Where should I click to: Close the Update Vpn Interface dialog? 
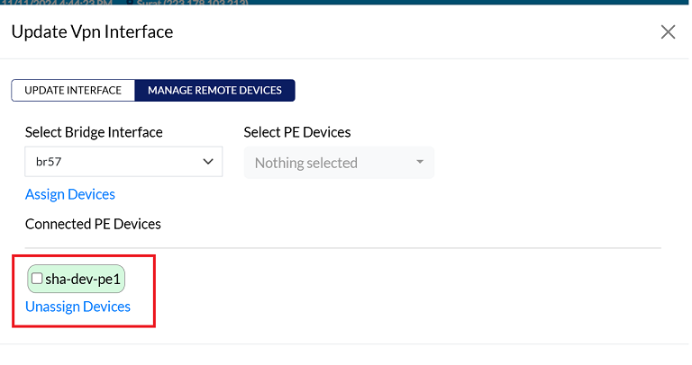click(x=668, y=31)
